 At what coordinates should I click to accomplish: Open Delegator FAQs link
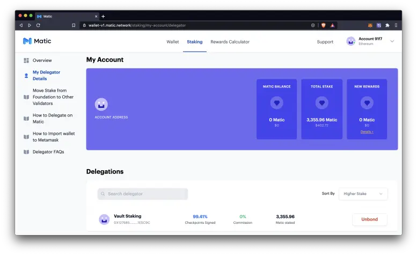[x=48, y=152]
